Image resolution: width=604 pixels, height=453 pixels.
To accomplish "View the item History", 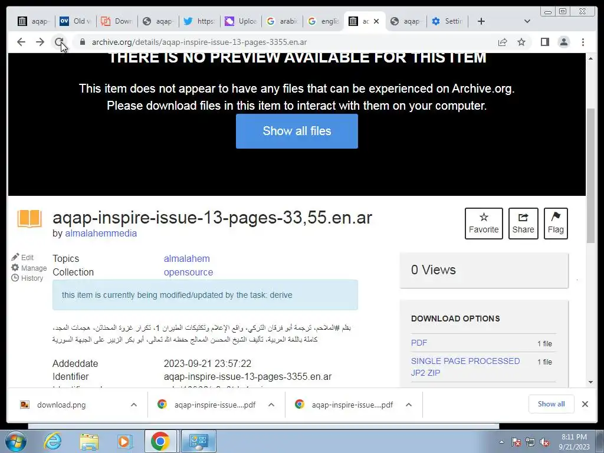I will pyautogui.click(x=27, y=278).
